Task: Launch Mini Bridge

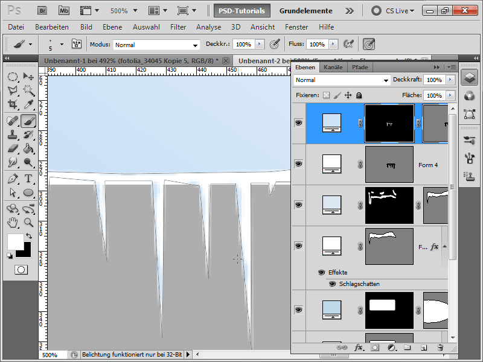Action: (64, 11)
